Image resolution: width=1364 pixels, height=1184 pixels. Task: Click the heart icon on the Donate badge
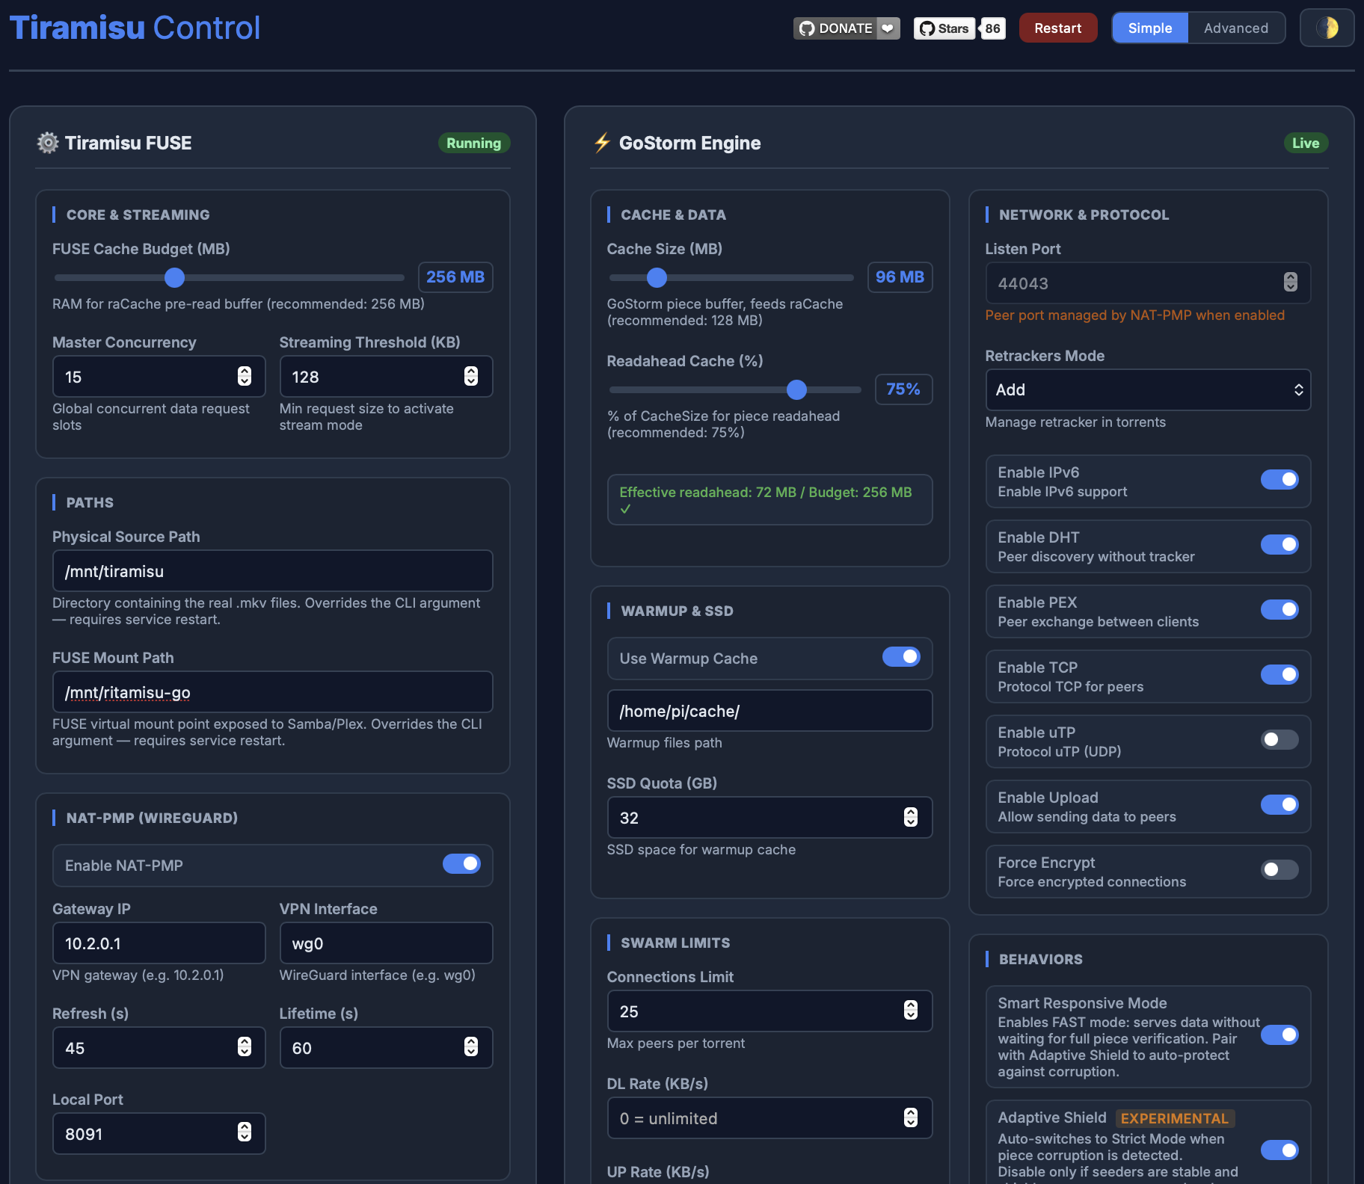[888, 28]
